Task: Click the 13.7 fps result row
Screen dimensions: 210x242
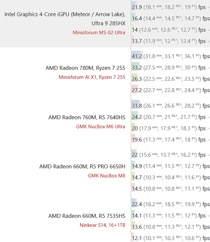Action: coord(171,41)
